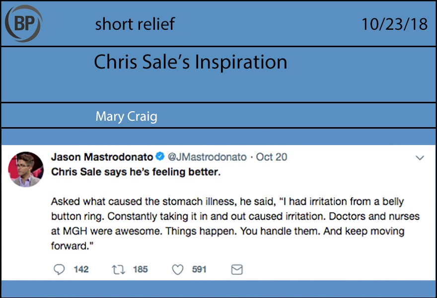This screenshot has height=298, width=437.
Task: Click the BP logo icon
Action: coord(23,23)
